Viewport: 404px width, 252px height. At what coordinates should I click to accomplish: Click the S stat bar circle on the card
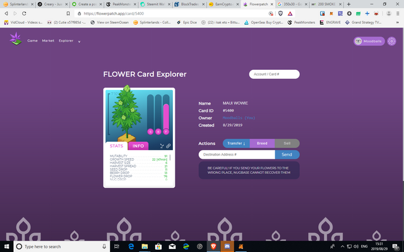(x=150, y=132)
